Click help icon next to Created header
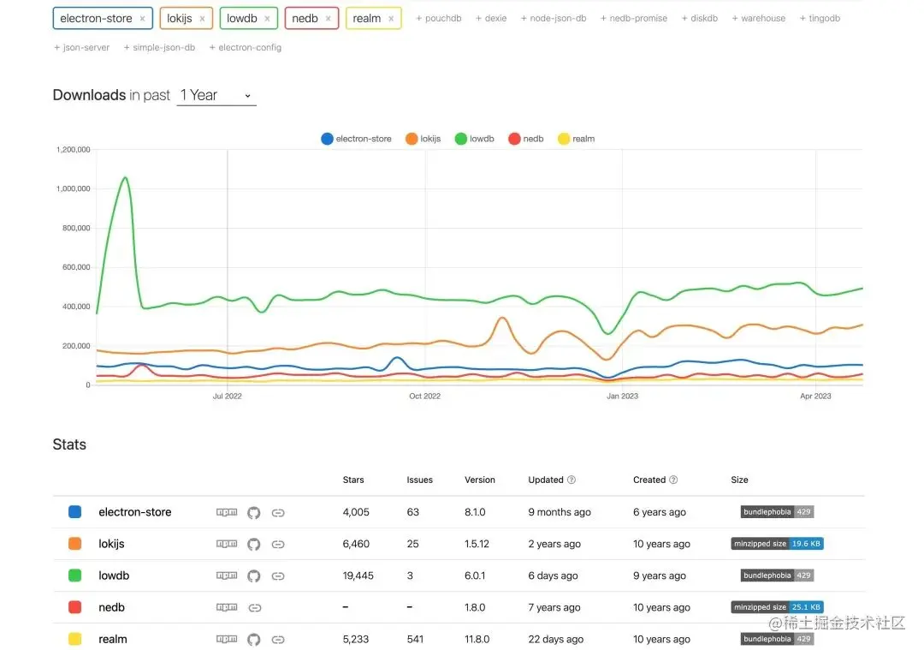This screenshot has height=650, width=924. [x=673, y=480]
